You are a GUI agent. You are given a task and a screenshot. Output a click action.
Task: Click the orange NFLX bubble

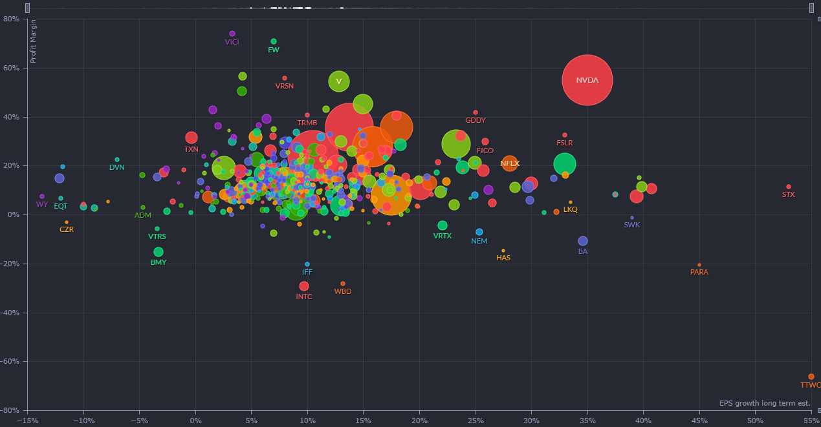[510, 163]
